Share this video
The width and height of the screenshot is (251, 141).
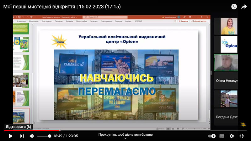click(x=244, y=7)
